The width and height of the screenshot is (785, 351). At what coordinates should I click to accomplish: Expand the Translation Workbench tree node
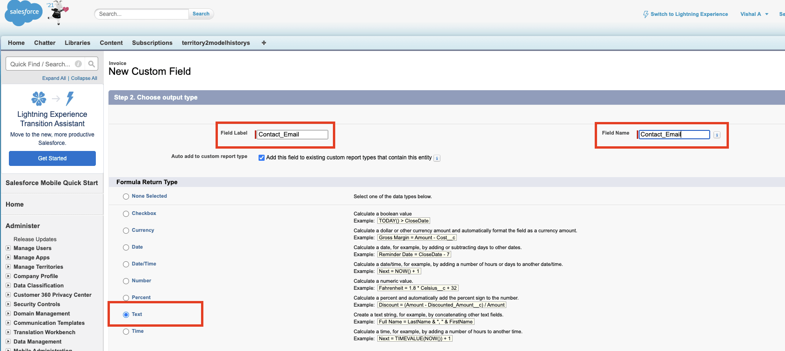[x=8, y=332]
